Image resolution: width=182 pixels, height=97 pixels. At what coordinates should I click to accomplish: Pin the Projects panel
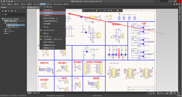tap(23, 7)
